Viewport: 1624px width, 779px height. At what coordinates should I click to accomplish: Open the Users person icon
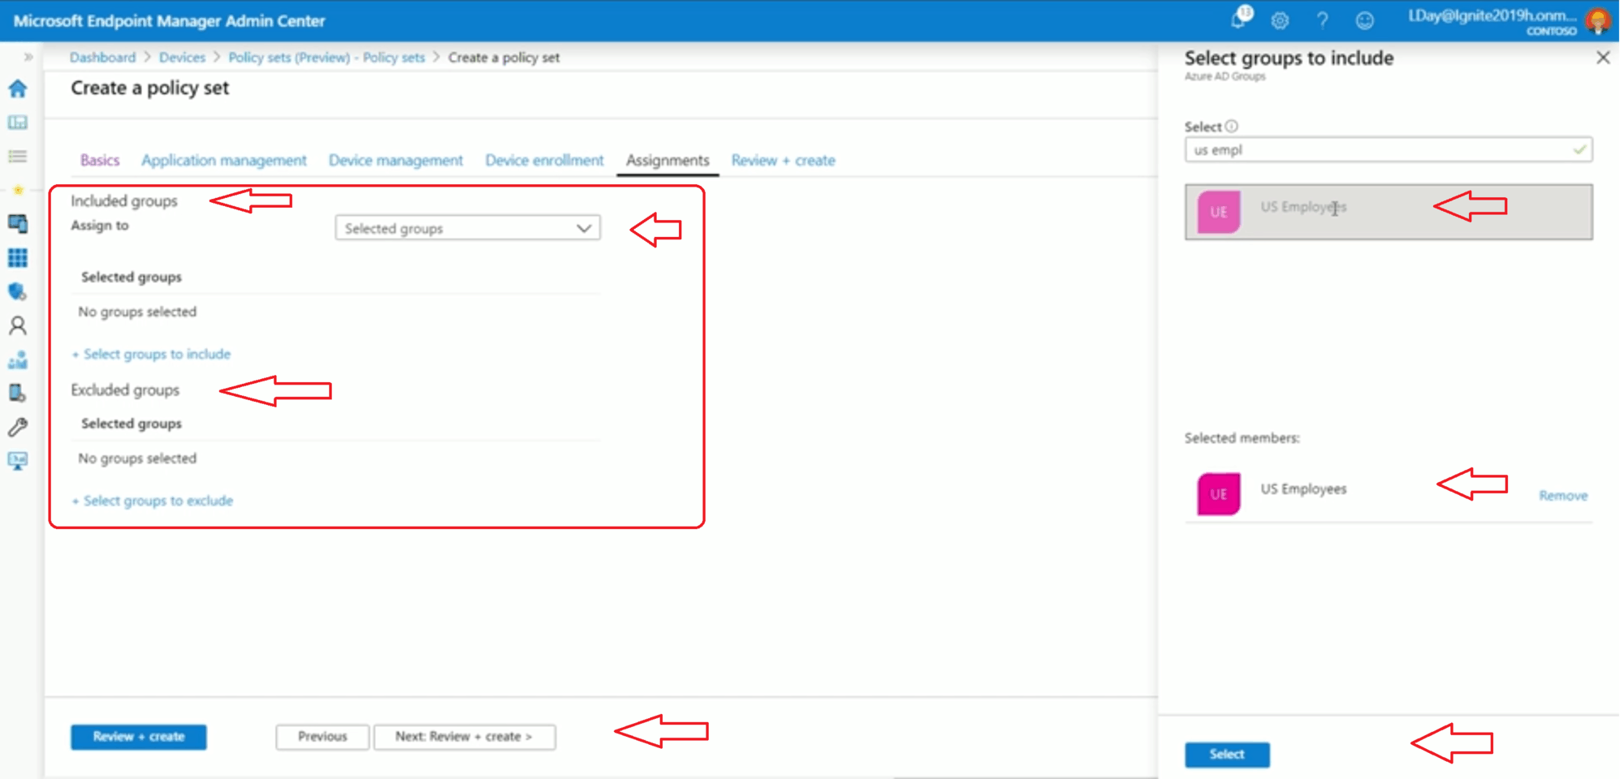17,325
